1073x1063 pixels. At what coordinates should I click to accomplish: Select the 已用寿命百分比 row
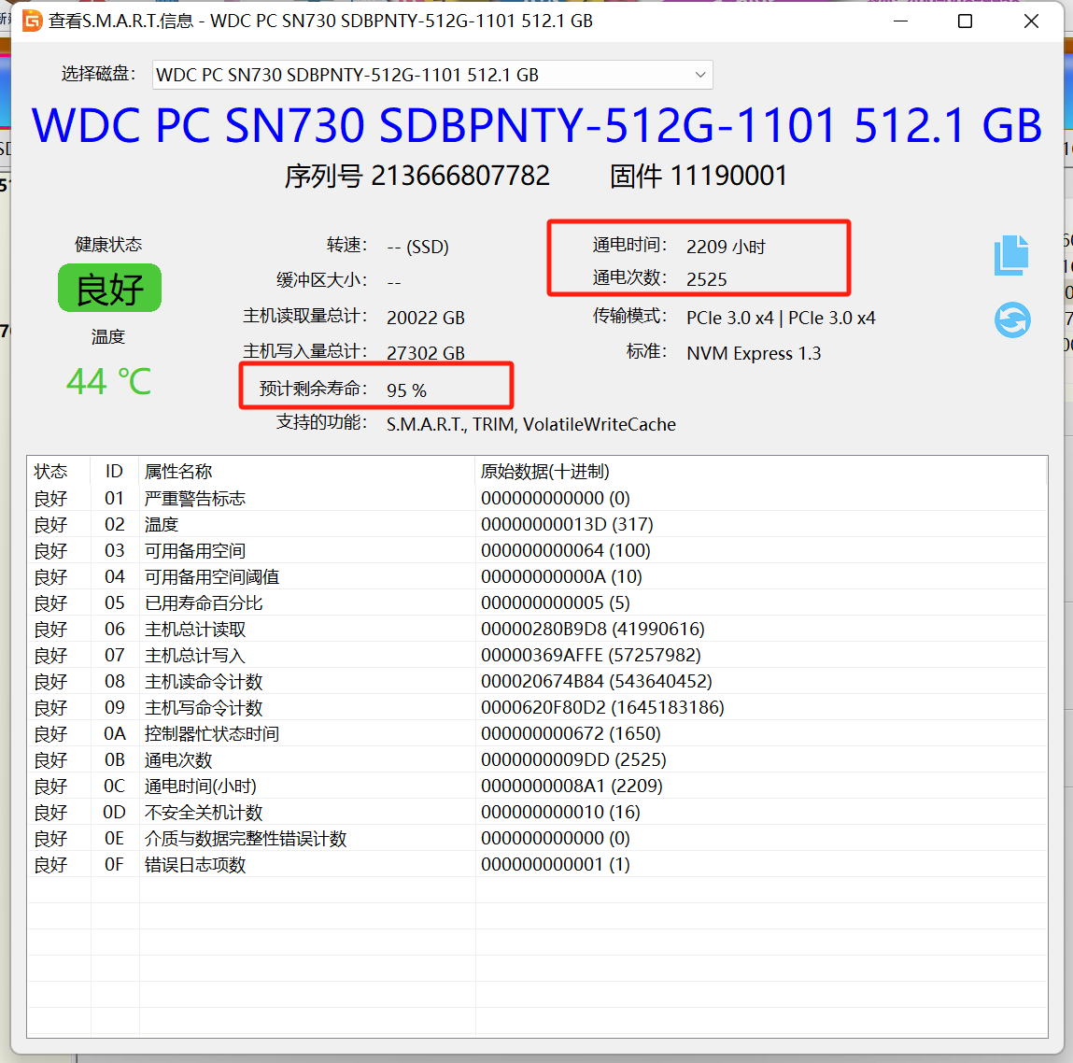pyautogui.click(x=537, y=602)
